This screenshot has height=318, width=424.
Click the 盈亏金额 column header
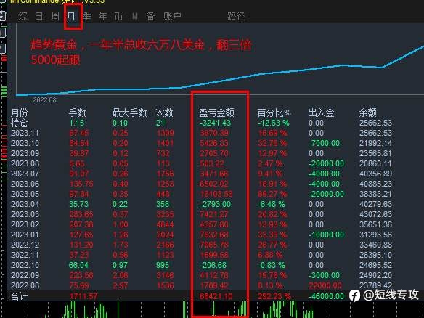pyautogui.click(x=216, y=113)
